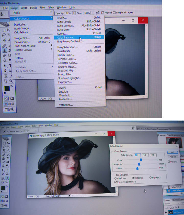The width and height of the screenshot is (184, 215).
Task: Uncheck Preserve Luminosity in Color Balance dialog
Action: (x=116, y=182)
